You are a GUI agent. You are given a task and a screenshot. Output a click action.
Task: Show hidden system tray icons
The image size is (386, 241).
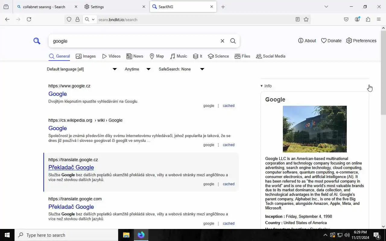[x=325, y=235]
